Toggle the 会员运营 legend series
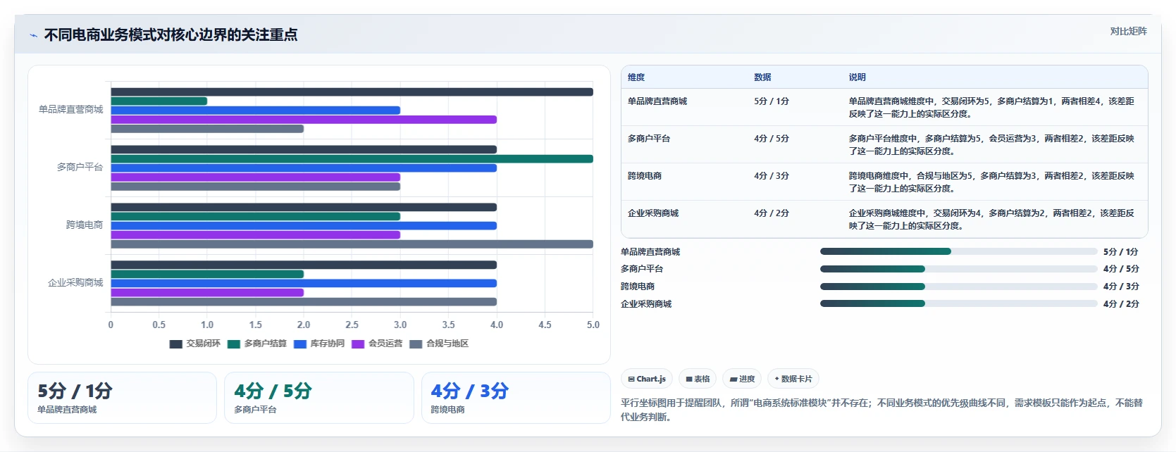1176x452 pixels. [x=377, y=344]
